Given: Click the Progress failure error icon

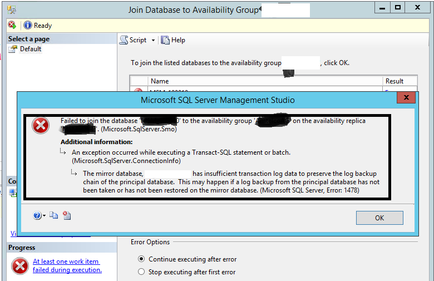Looking at the screenshot, I should coord(20,266).
